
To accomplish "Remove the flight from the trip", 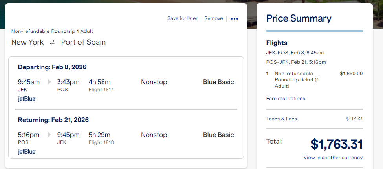I will click(213, 18).
